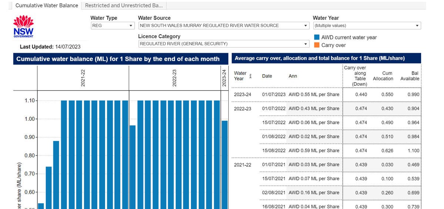Click the NSW Government logo
Viewport: 444px width, 209px height.
pyautogui.click(x=23, y=26)
